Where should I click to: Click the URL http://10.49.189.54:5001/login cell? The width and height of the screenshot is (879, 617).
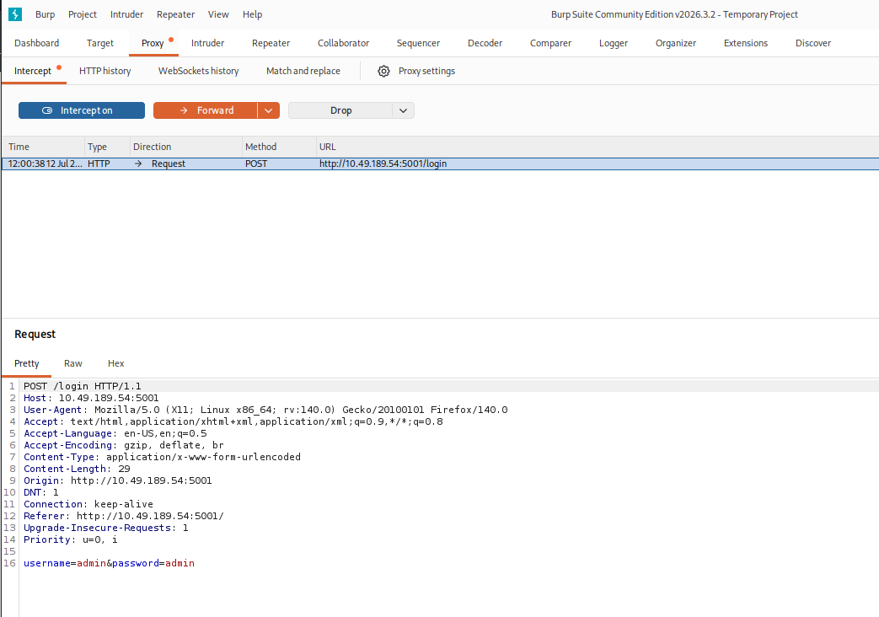(x=383, y=164)
